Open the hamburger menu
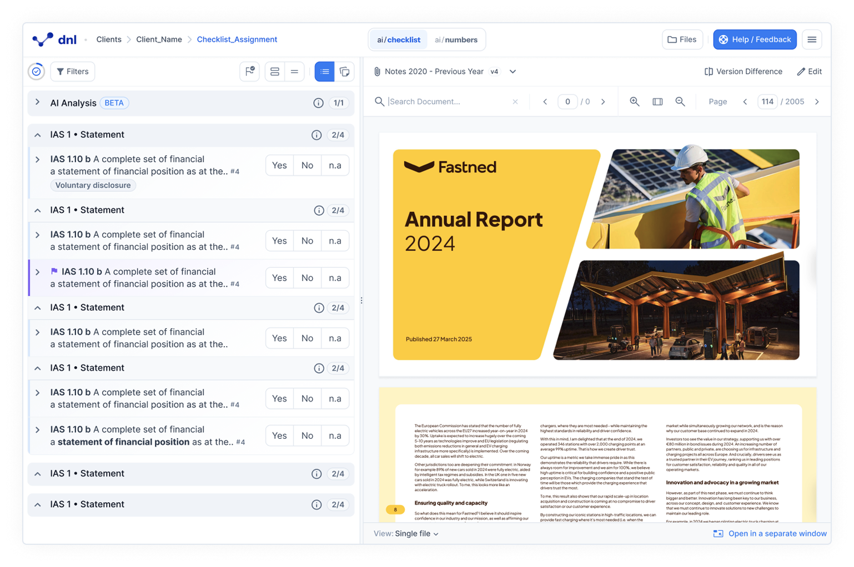Screen dimensions: 854x567 click(812, 39)
